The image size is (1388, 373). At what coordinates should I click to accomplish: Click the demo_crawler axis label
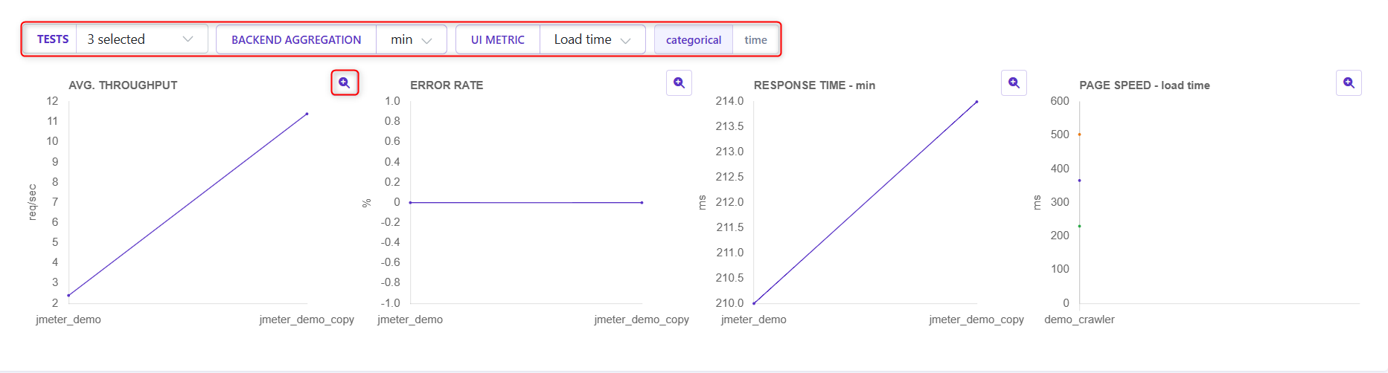pyautogui.click(x=1079, y=320)
